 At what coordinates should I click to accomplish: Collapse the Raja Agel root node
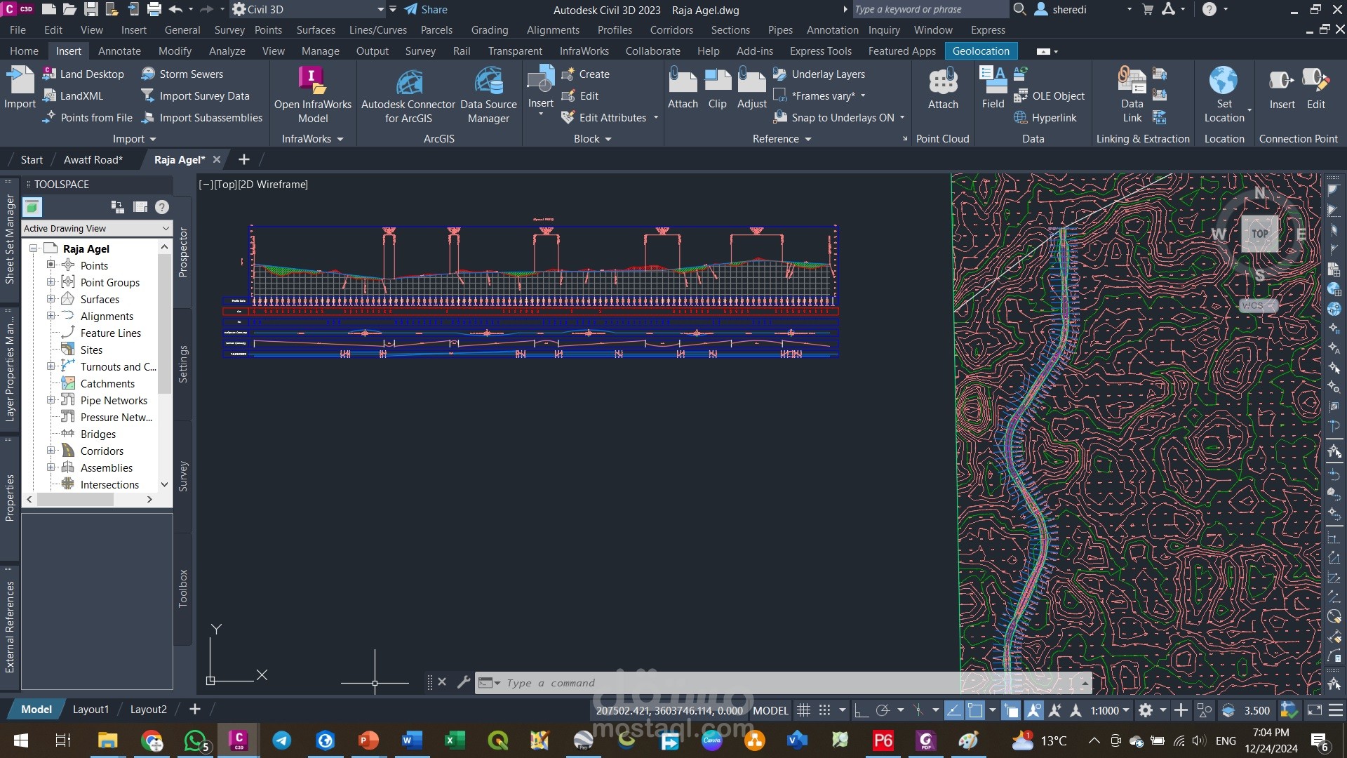33,248
